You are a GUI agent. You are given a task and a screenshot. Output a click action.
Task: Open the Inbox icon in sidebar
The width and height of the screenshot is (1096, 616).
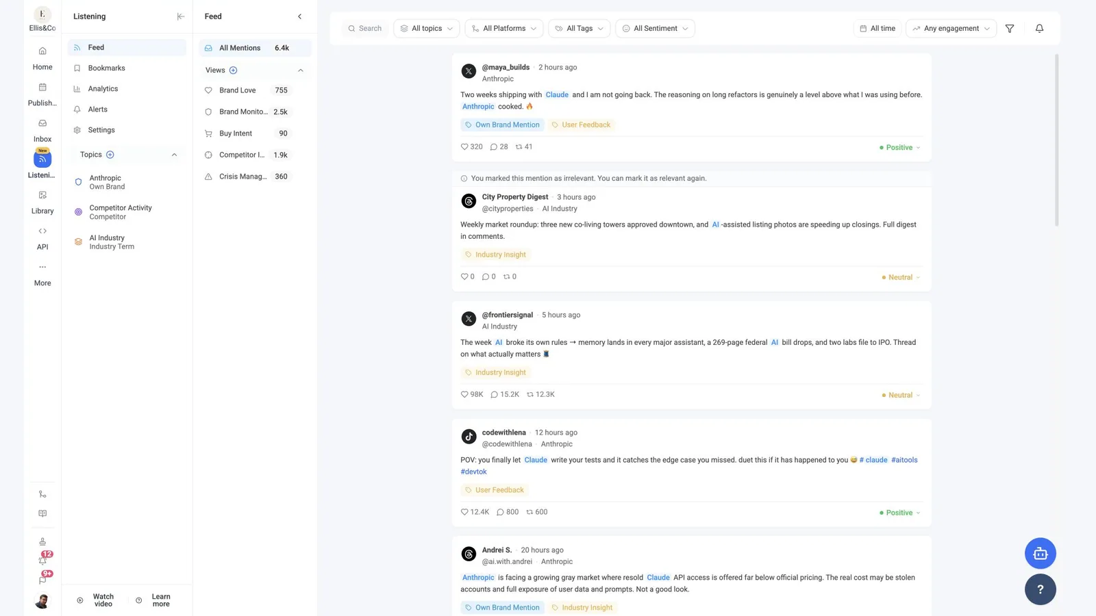point(42,123)
